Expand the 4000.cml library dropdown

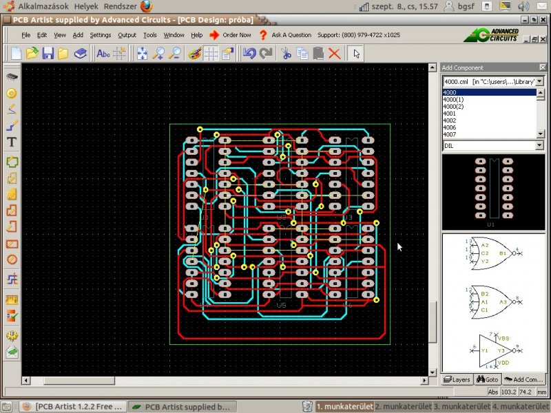click(540, 81)
